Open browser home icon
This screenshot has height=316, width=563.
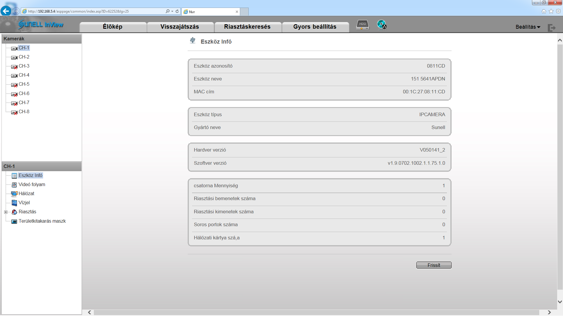(544, 11)
